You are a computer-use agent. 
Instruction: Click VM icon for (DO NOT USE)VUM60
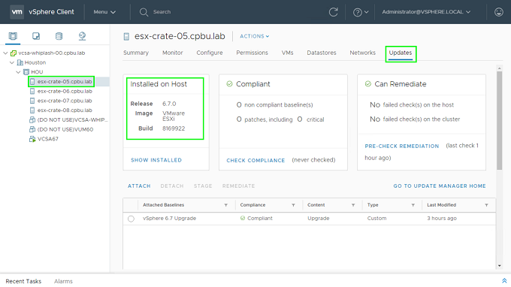(32, 129)
